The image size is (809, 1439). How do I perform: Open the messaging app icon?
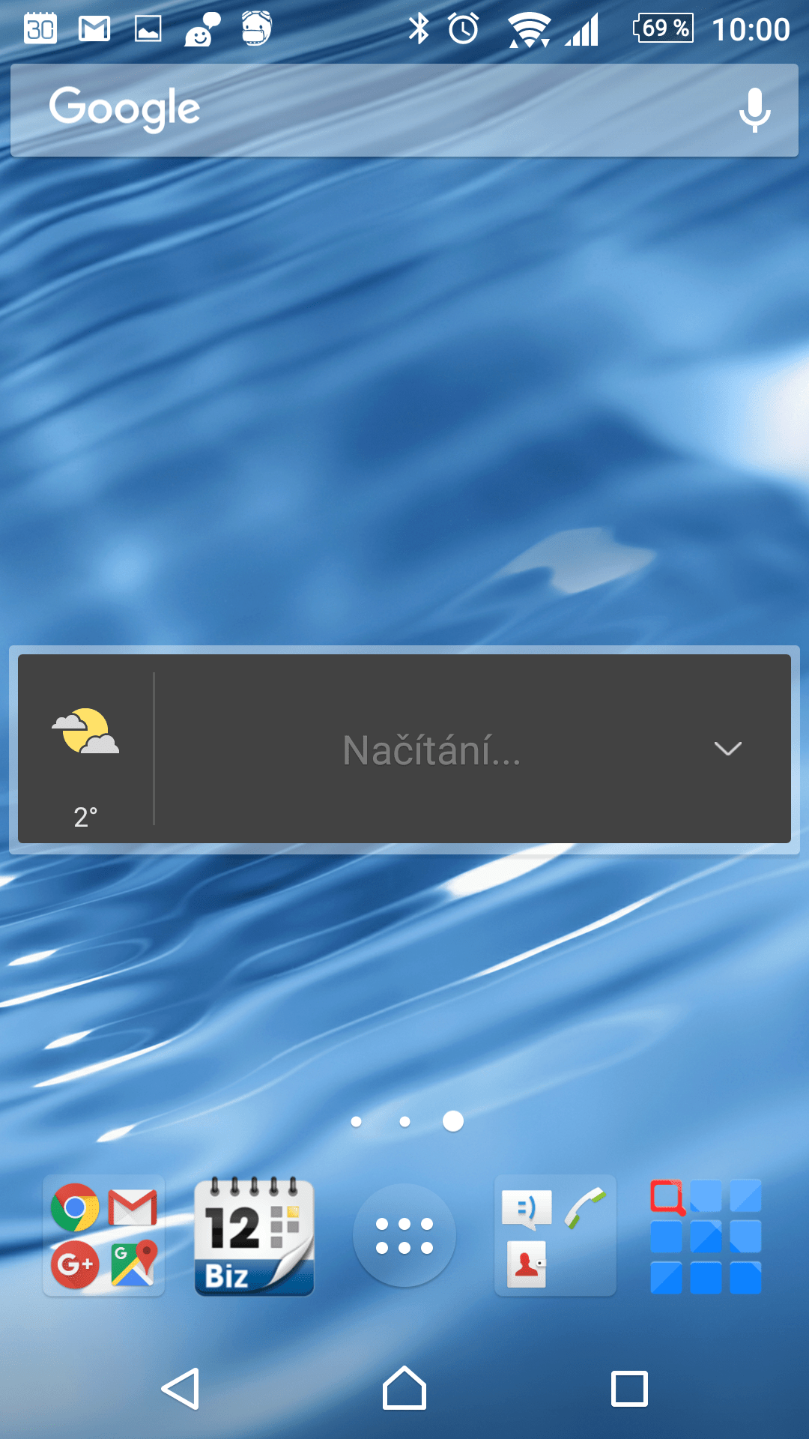click(x=527, y=1209)
